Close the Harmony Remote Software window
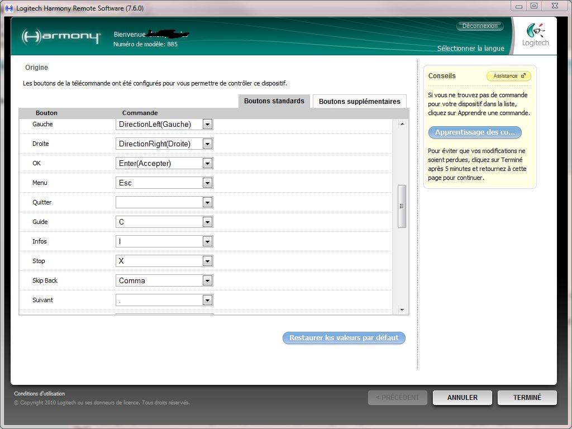 tap(555, 6)
